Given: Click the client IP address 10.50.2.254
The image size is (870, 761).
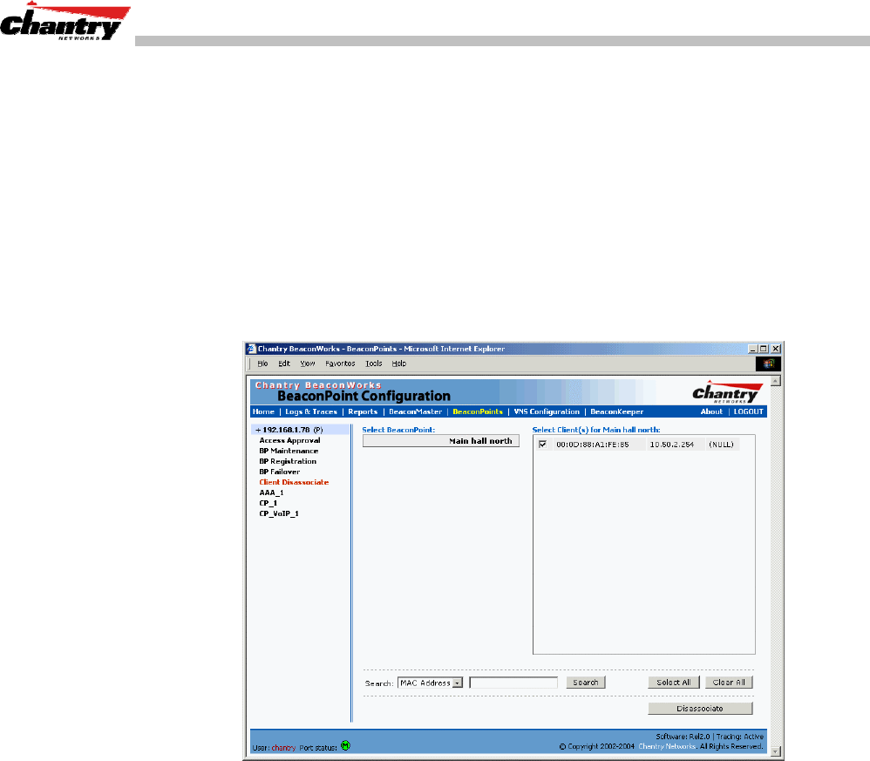Looking at the screenshot, I should [x=672, y=445].
